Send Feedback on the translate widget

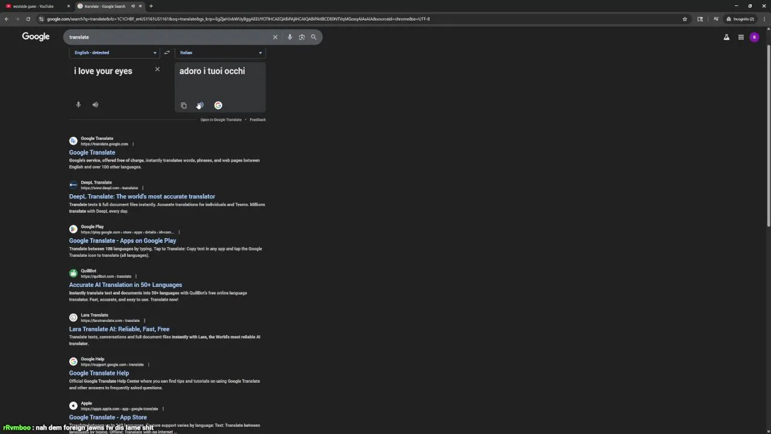(x=258, y=119)
